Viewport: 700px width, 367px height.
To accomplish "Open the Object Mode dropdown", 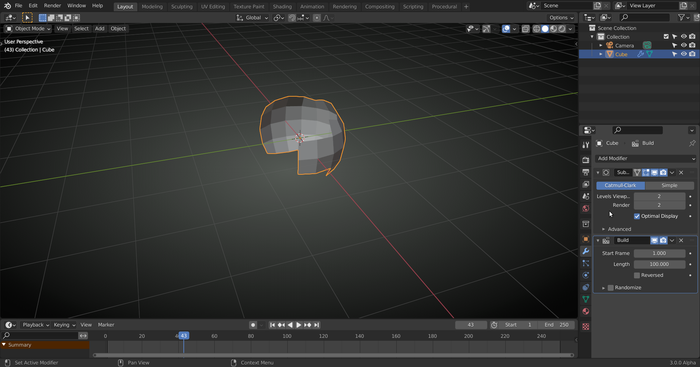I will tap(28, 29).
